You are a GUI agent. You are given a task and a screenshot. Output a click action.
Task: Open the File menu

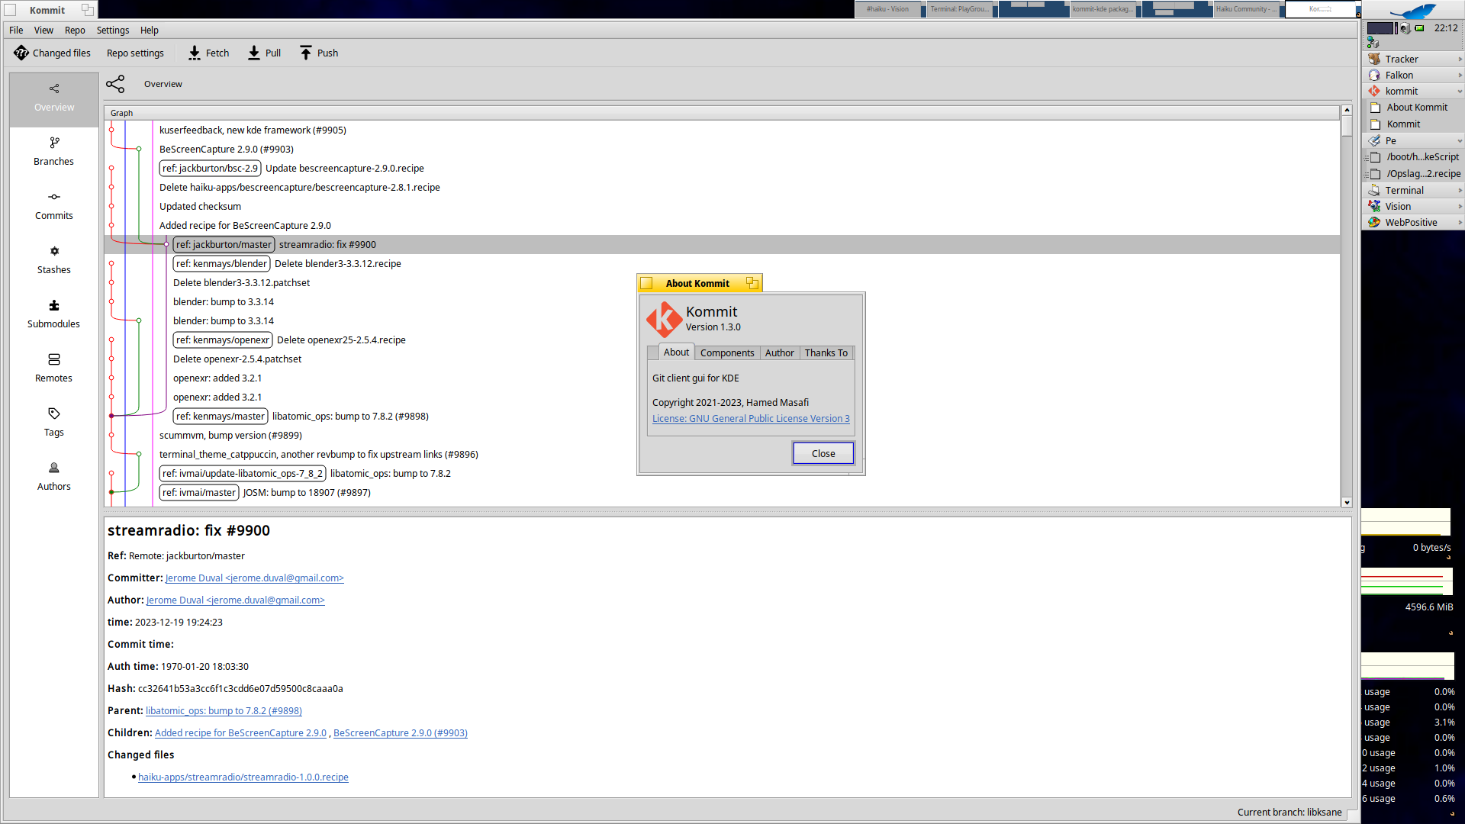16,30
